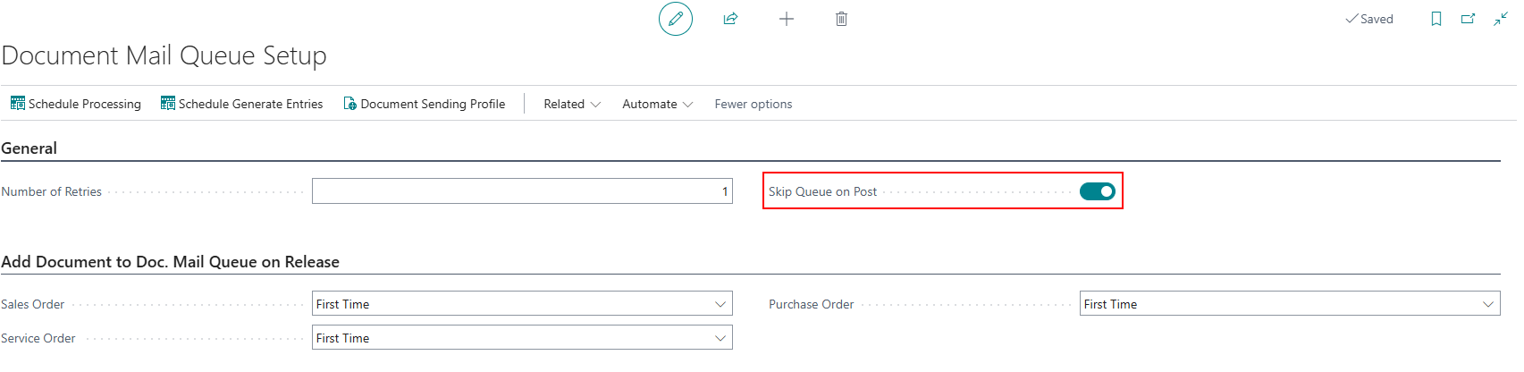1524x372 pixels.
Task: Click the bookmark icon
Action: 1436,19
